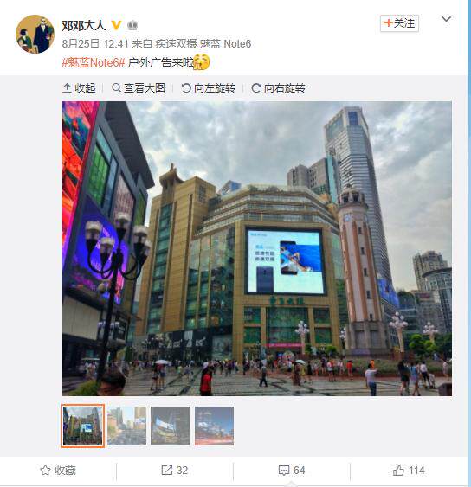The image size is (471, 487).
Task: Click the yellow verified V badge
Action: [x=116, y=25]
